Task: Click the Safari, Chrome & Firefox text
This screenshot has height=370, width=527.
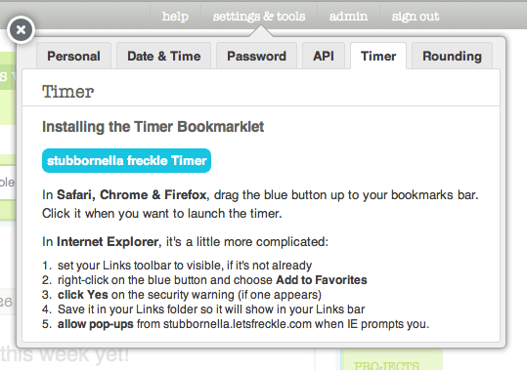Action: [x=131, y=195]
